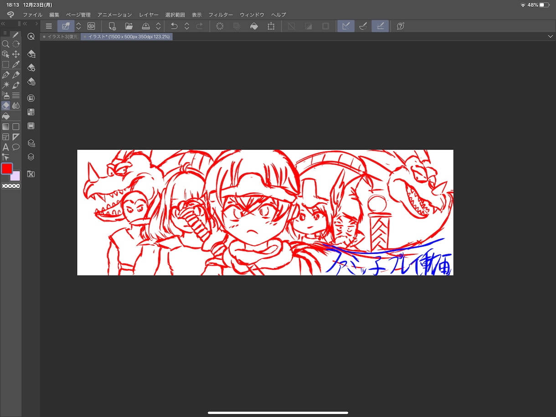The height and width of the screenshot is (417, 556).
Task: Create a new canvas document
Action: click(x=112, y=26)
